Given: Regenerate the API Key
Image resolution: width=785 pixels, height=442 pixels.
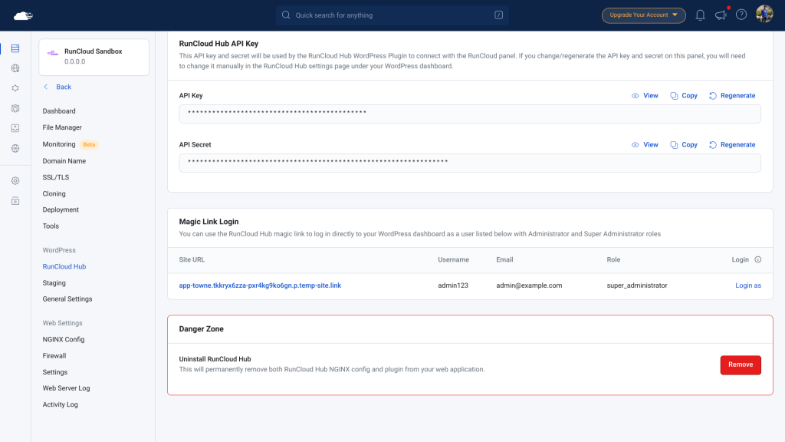Looking at the screenshot, I should pos(732,96).
